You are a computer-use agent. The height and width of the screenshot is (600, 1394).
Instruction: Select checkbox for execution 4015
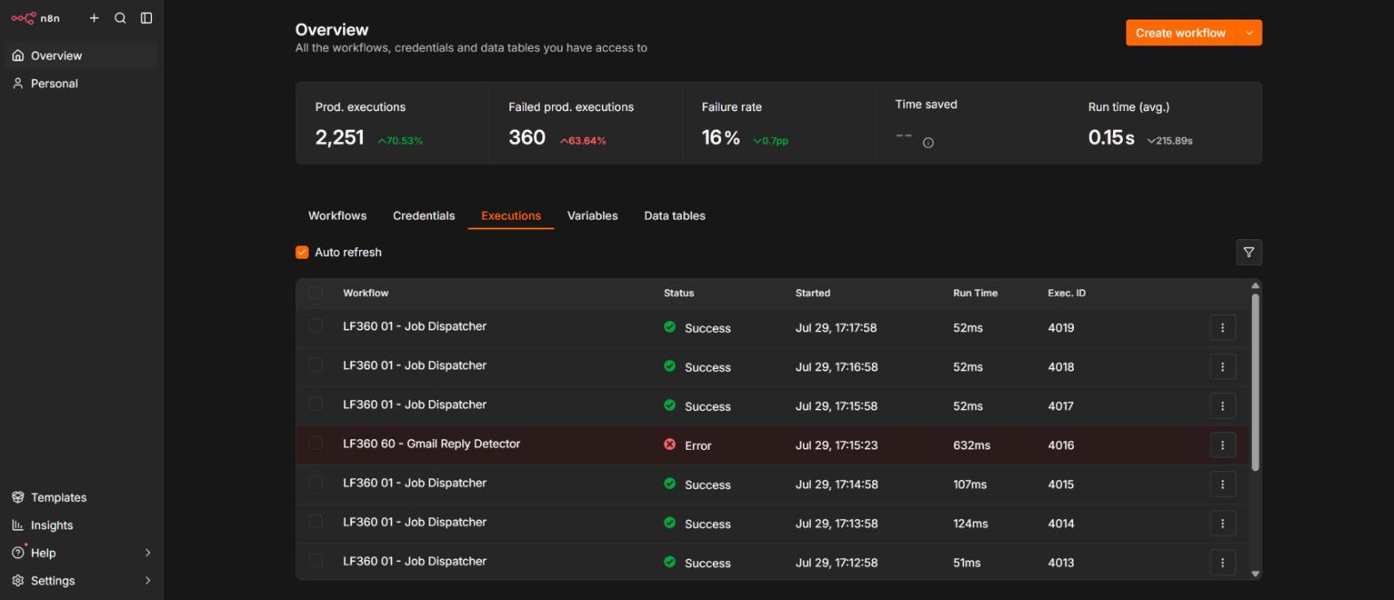[x=316, y=482]
